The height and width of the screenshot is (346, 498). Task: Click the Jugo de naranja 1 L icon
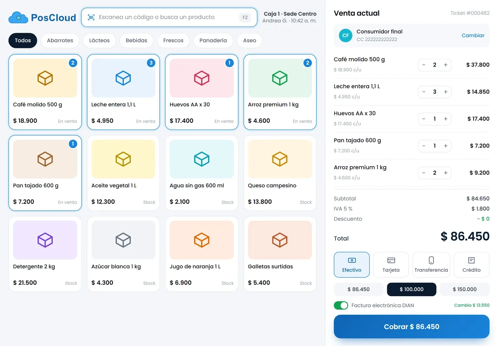point(202,240)
